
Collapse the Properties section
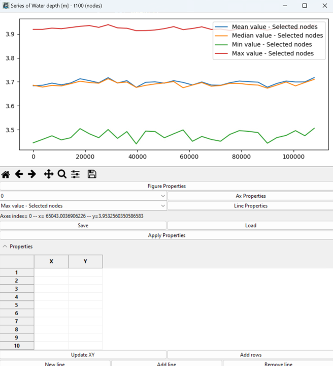click(5, 247)
